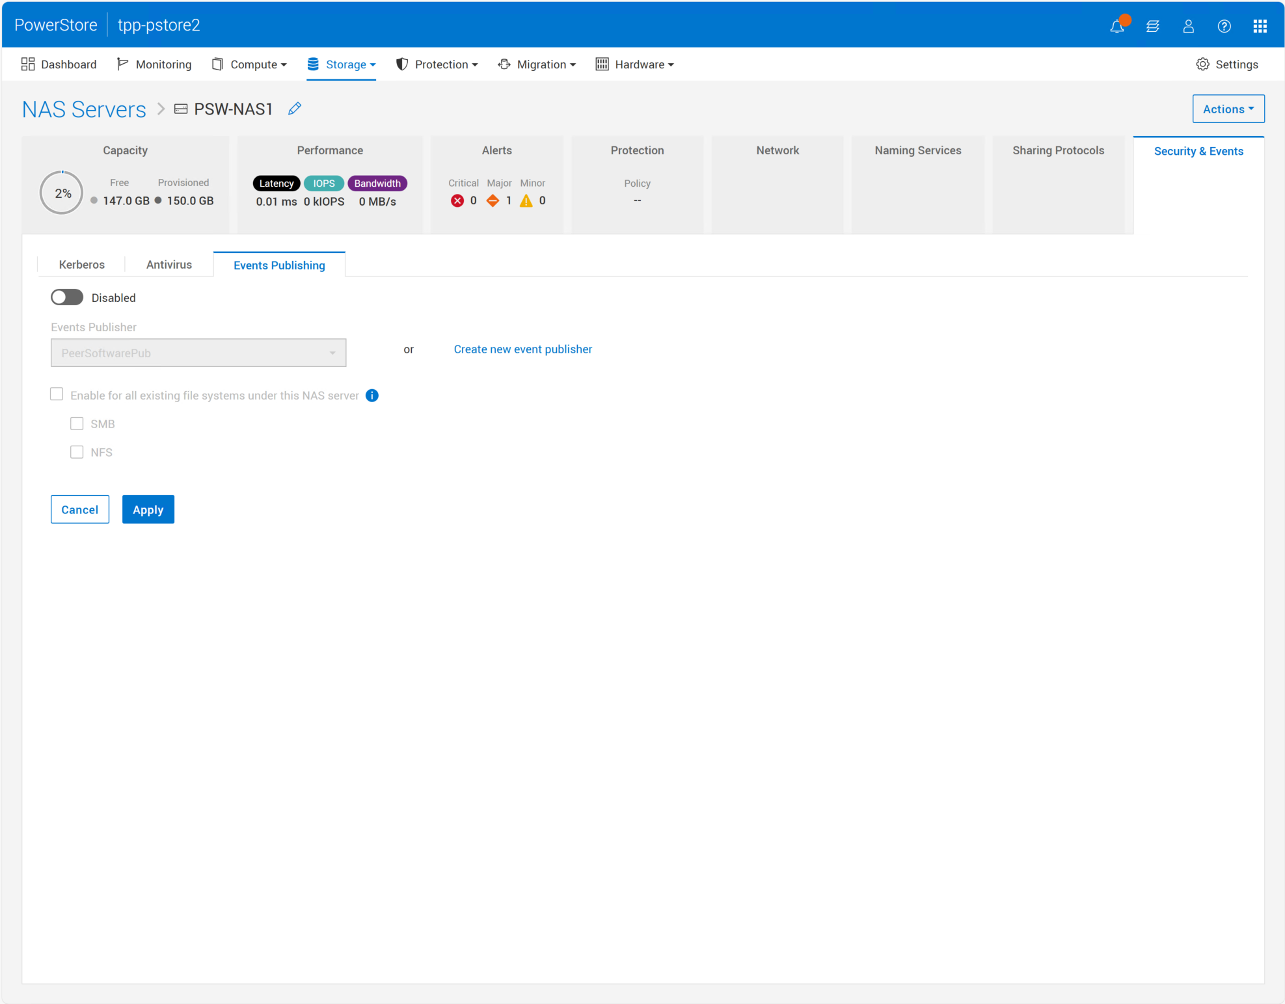
Task: Click the pencil icon to rename PSW-NAS1
Action: click(x=295, y=109)
